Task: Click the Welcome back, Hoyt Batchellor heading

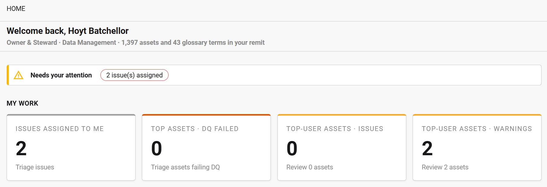Action: (x=67, y=31)
